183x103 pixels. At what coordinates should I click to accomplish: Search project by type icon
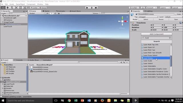click(x=121, y=62)
